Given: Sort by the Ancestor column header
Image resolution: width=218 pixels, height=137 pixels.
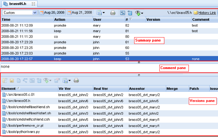Looking at the screenshot, I should pyautogui.click(x=147, y=89).
